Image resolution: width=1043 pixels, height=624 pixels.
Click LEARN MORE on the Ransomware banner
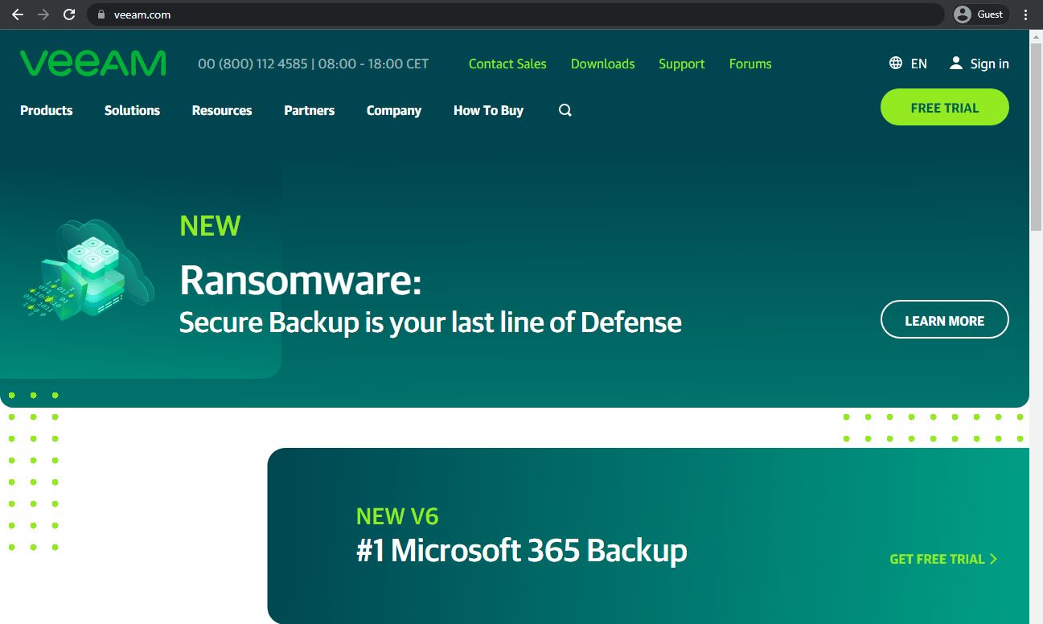coord(944,319)
